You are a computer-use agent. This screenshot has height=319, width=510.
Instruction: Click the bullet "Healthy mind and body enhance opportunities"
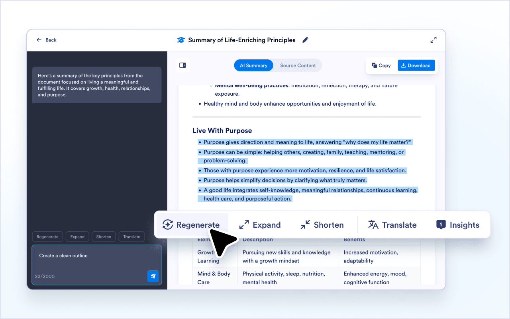(287, 104)
